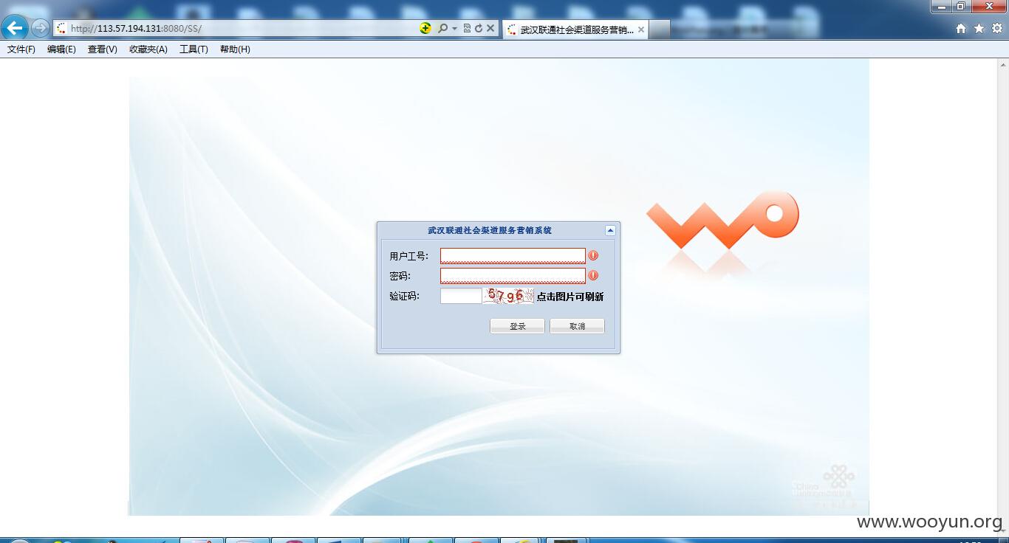Click the 验证码: label
The width and height of the screenshot is (1009, 543).
click(404, 296)
